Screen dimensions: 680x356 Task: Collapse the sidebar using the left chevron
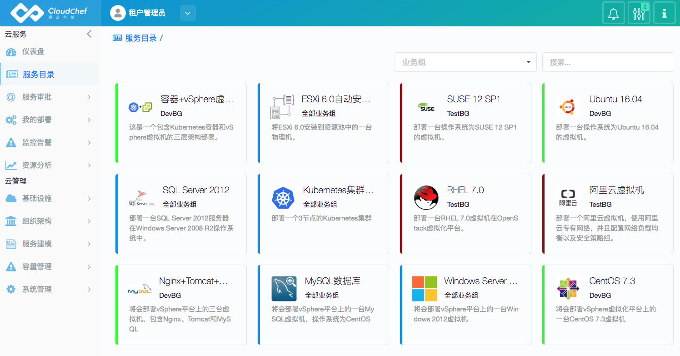(89, 34)
